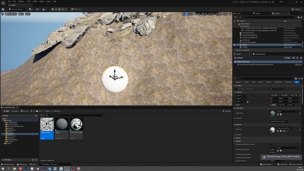Click the Import button

(15, 111)
